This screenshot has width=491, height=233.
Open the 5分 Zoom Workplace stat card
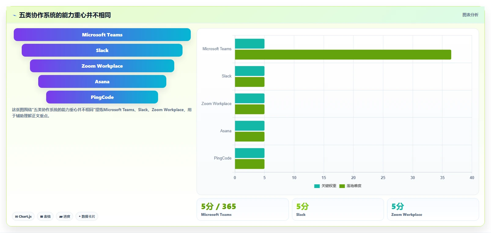pos(433,209)
